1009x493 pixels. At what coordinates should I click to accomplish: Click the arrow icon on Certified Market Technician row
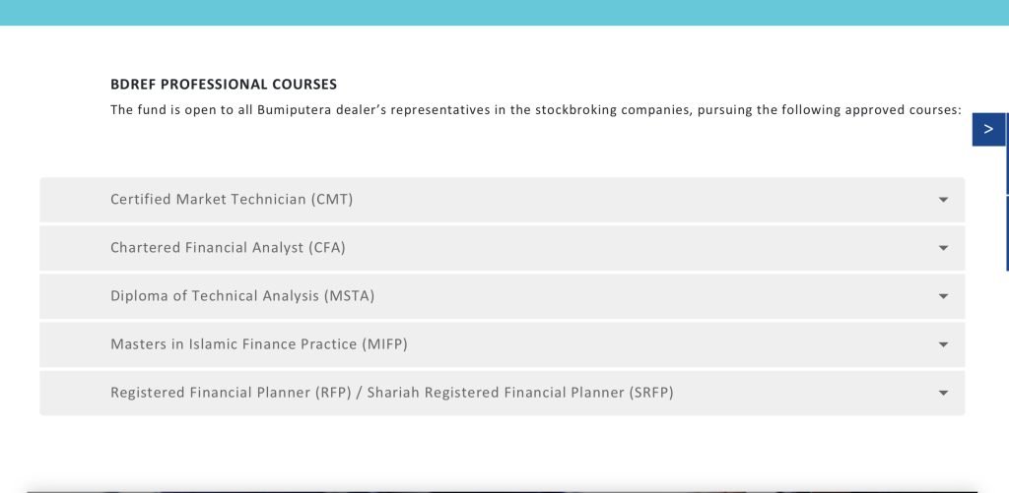click(943, 200)
